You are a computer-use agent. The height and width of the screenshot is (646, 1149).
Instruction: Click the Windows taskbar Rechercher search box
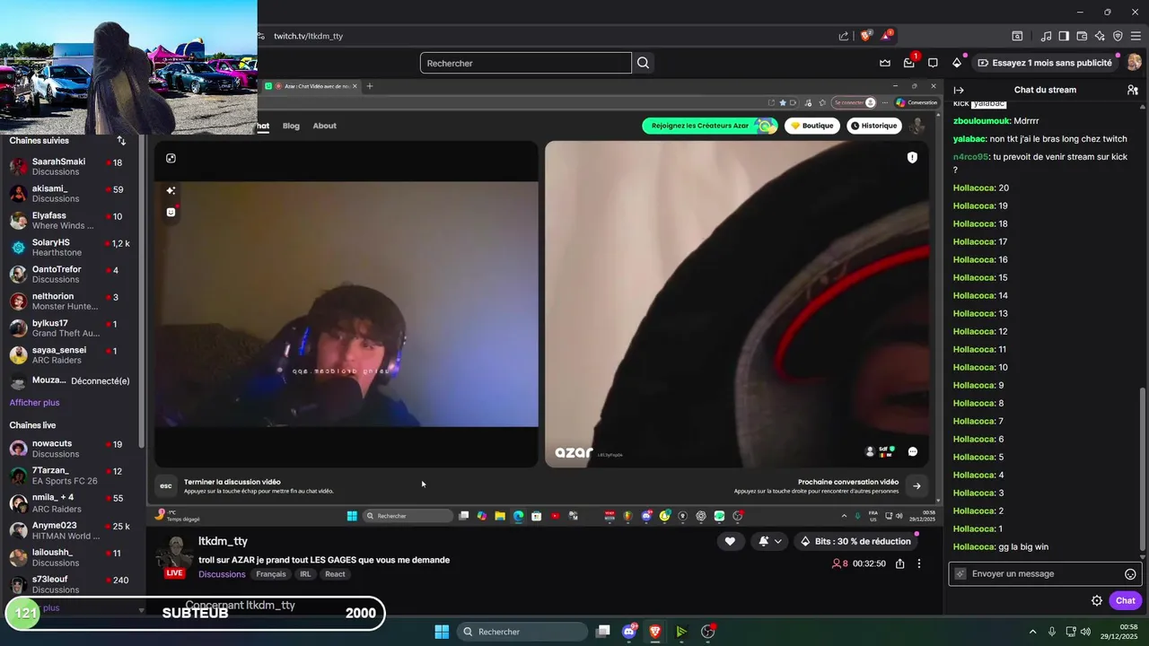click(x=522, y=632)
